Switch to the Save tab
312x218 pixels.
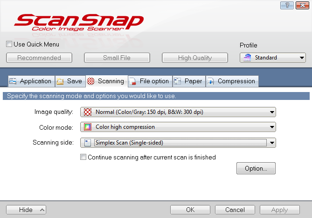[x=70, y=81]
